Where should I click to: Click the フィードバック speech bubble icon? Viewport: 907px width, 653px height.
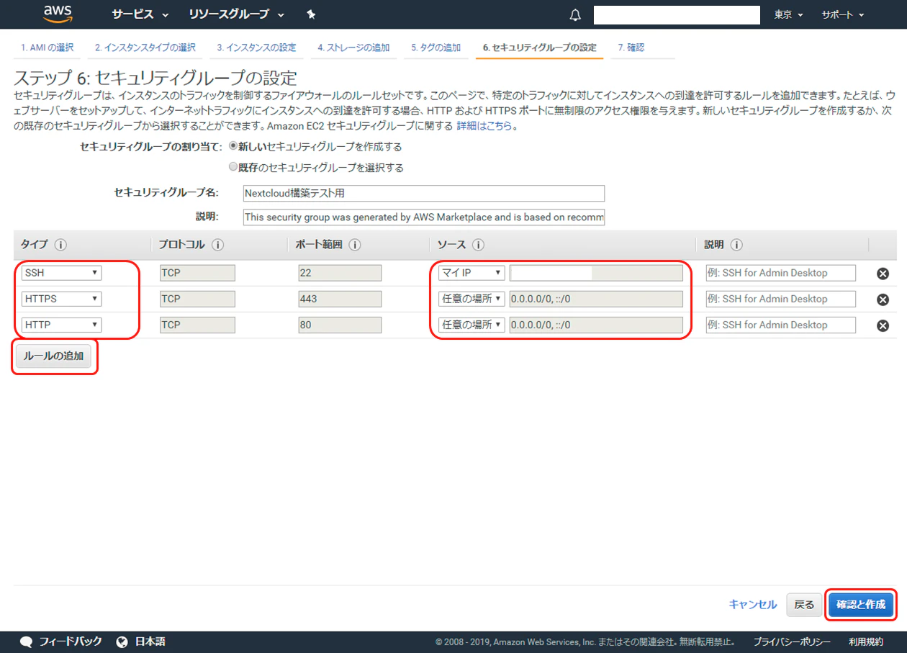coord(27,641)
